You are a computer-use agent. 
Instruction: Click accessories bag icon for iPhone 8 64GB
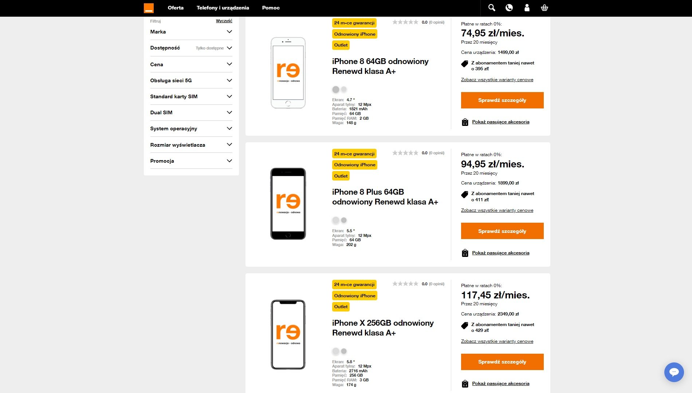(x=465, y=122)
